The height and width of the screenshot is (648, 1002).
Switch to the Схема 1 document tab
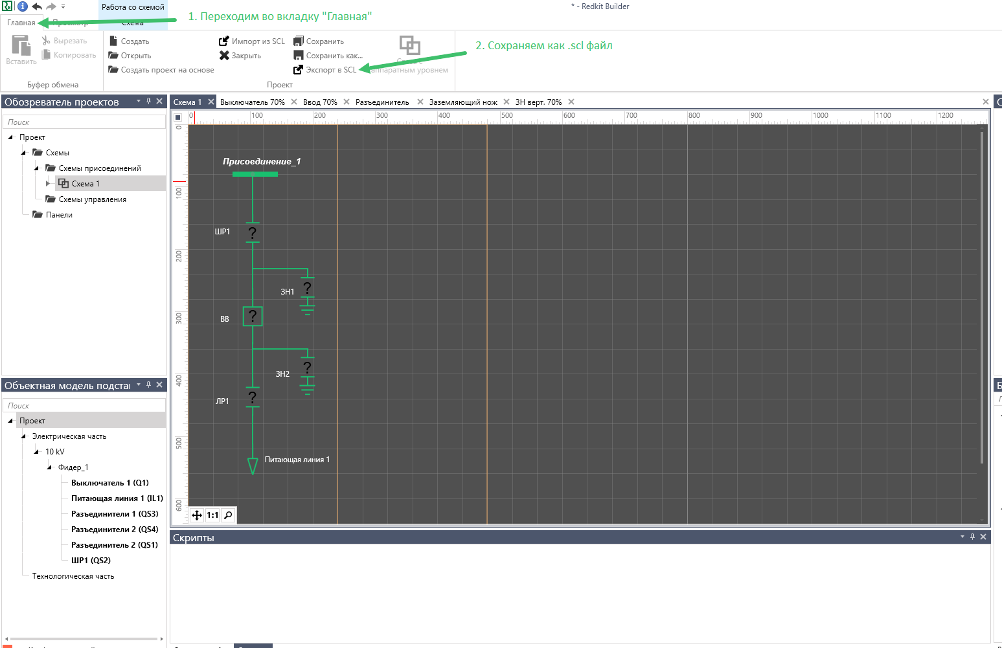point(187,102)
